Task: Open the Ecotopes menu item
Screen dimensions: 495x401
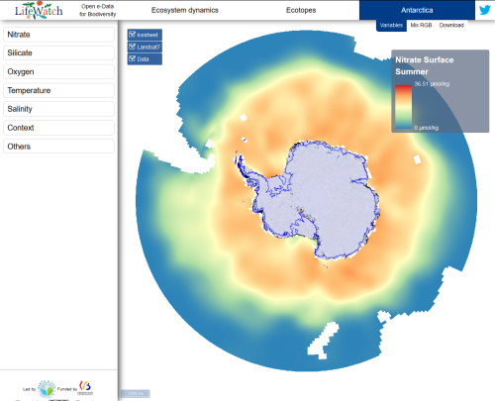Action: click(301, 10)
